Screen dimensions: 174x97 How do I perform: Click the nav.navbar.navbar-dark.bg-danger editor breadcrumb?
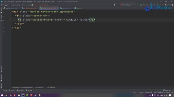click(x=22, y=88)
